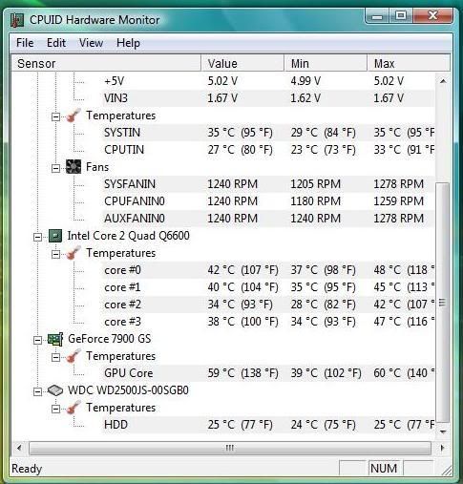The height and width of the screenshot is (484, 463).
Task: Click the Intel Core 2 Quad Q6600 chip icon
Action: pos(55,236)
